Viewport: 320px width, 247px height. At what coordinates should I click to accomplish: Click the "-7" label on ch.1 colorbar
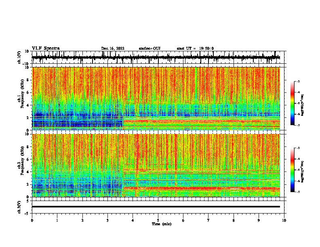[298, 125]
